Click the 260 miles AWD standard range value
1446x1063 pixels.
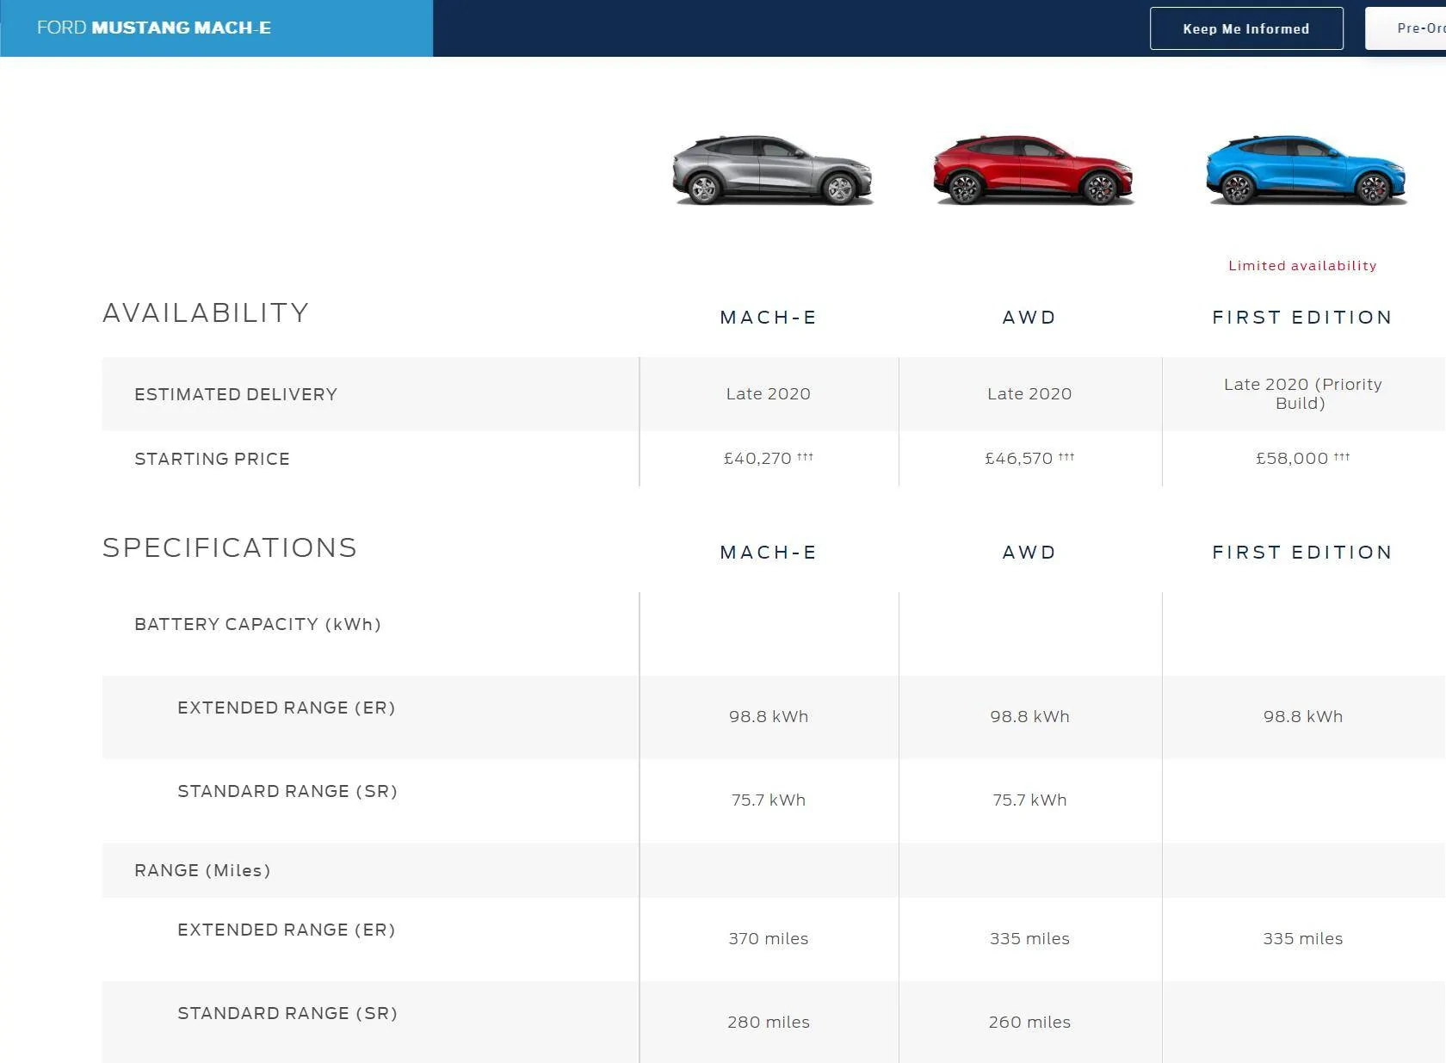point(1029,1023)
